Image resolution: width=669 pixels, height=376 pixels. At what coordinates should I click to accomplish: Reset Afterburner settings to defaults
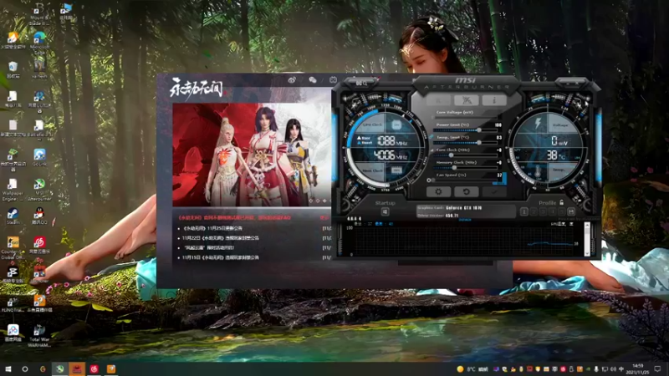(466, 192)
